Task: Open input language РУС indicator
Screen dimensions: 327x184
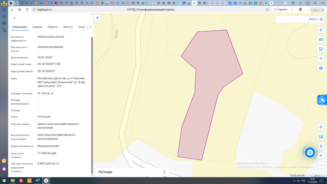Action: tap(303, 181)
